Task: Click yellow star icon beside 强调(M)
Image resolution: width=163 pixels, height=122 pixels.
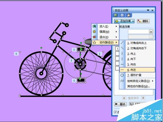Action: coord(94,32)
